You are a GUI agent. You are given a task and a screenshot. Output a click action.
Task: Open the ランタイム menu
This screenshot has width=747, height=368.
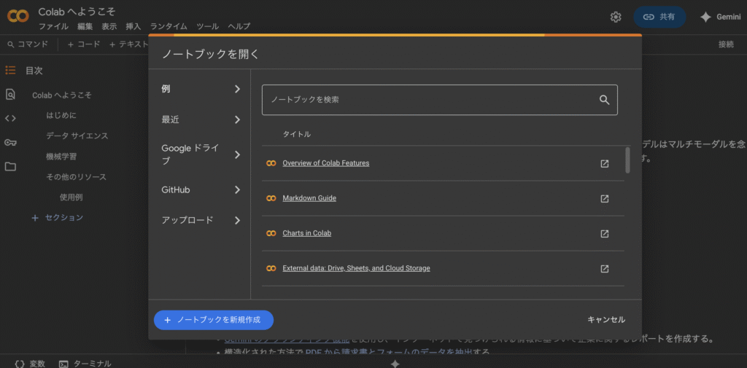(x=169, y=27)
